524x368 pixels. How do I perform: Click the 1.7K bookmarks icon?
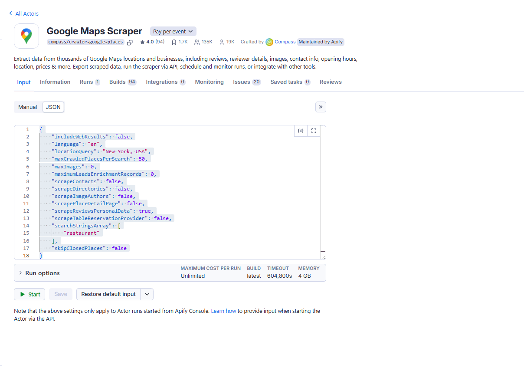(174, 42)
